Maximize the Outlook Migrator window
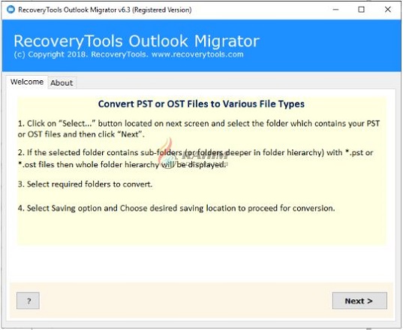Screen dimensions: 403x330 click(361, 10)
